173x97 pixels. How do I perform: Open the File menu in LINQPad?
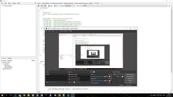coord(2,3)
